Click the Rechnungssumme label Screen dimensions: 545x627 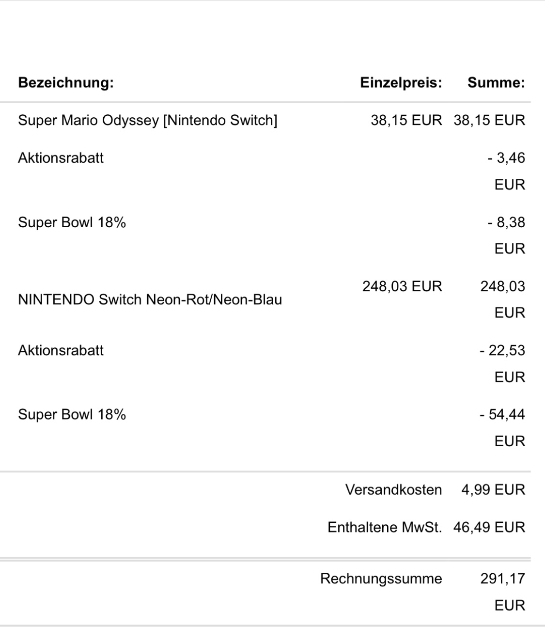(381, 579)
